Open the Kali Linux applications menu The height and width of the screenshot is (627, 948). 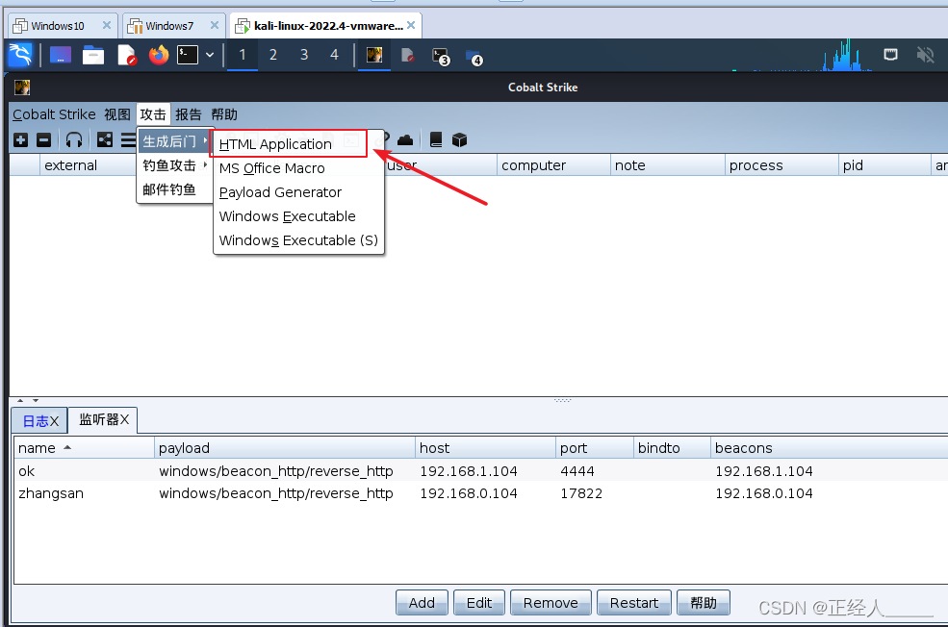tap(20, 55)
